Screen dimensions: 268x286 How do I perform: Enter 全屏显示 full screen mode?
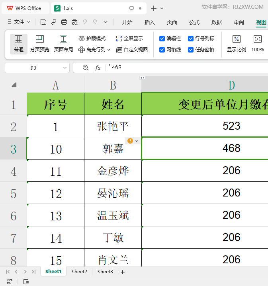[x=129, y=39]
